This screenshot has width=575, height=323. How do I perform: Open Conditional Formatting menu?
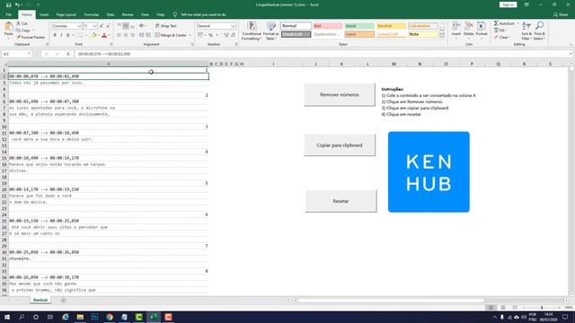(252, 31)
